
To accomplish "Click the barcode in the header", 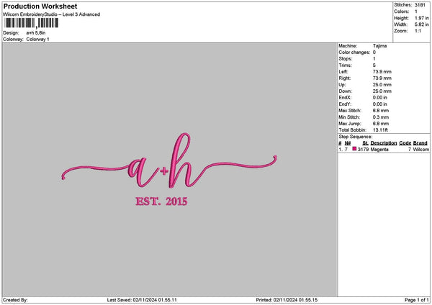I will click(x=31, y=23).
